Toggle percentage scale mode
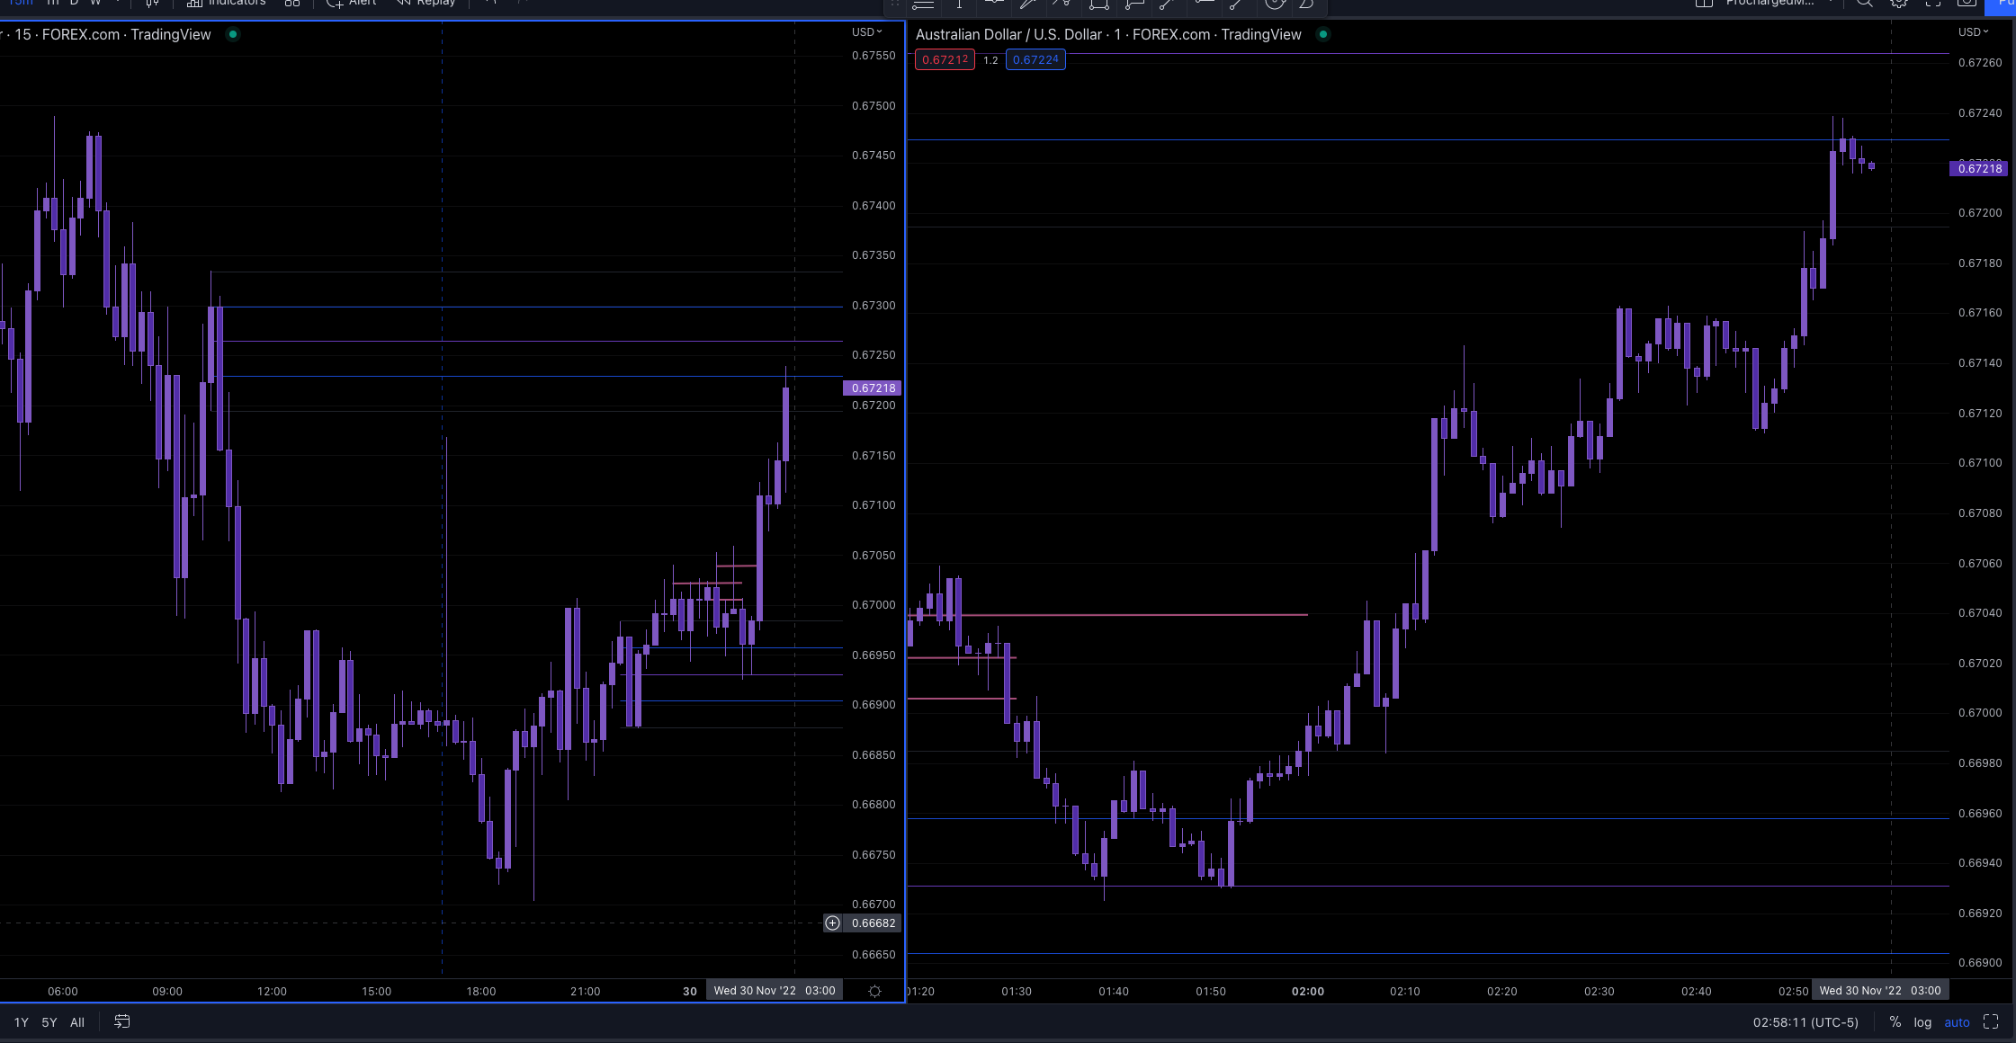 [x=1894, y=1022]
